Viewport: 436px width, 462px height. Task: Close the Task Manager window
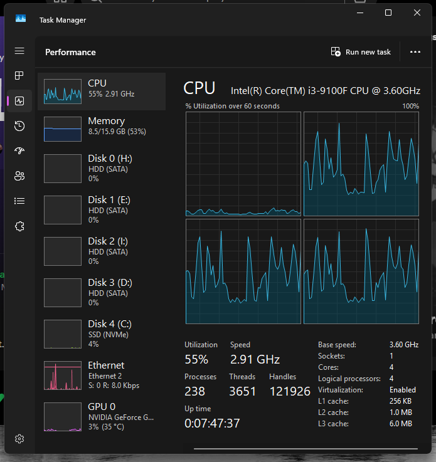(x=417, y=13)
